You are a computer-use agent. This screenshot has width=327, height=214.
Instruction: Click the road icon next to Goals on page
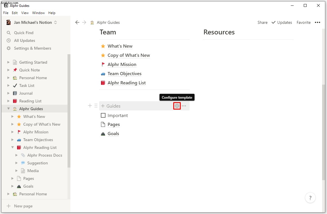(x=103, y=134)
